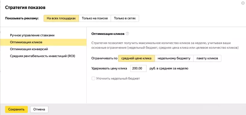Select Только в сетях option
This screenshot has height=115, width=246.
point(125,18)
